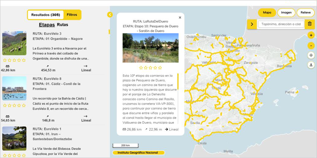Click the Ceuta label on map

click(x=202, y=143)
